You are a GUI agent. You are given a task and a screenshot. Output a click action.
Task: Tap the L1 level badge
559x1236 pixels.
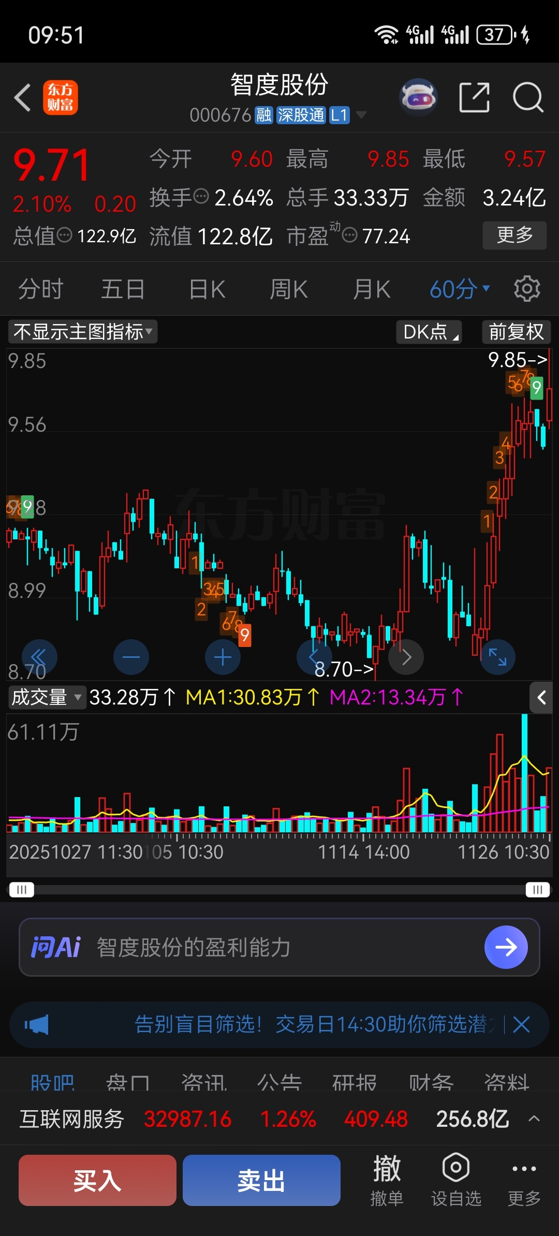coord(339,115)
